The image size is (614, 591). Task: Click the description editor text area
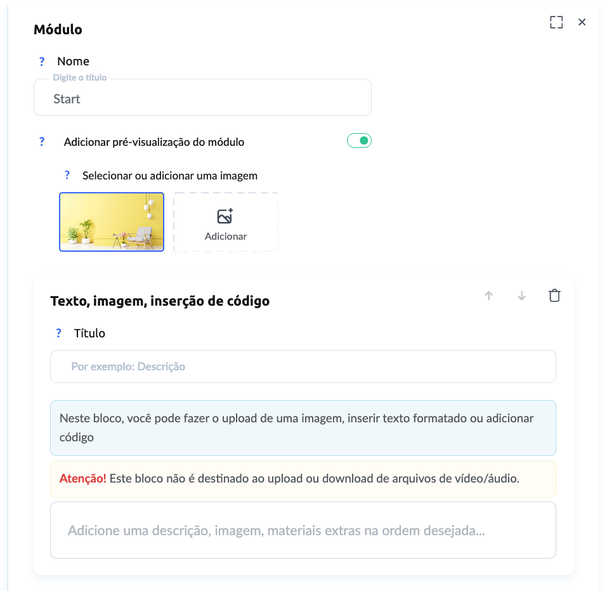(x=303, y=530)
